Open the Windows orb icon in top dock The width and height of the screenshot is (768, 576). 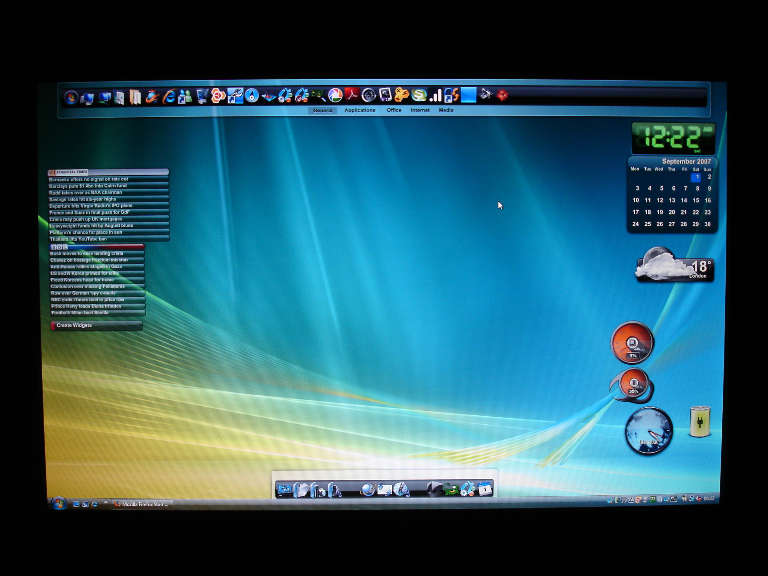tap(71, 97)
